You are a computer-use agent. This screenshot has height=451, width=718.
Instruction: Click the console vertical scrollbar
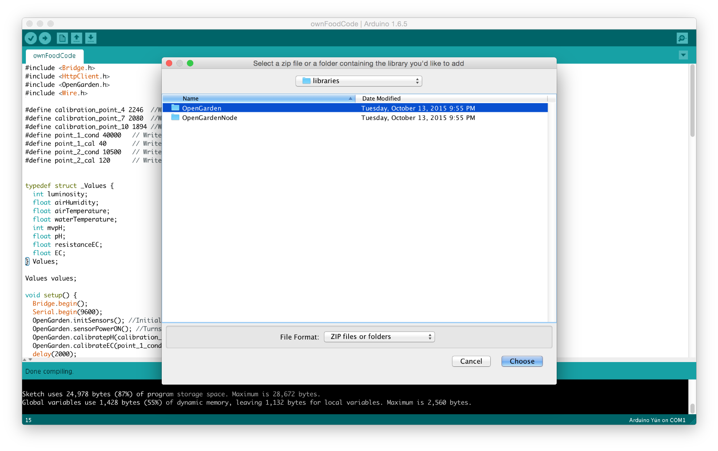693,408
